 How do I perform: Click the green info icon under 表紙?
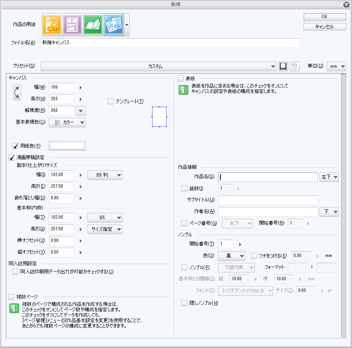pos(184,90)
